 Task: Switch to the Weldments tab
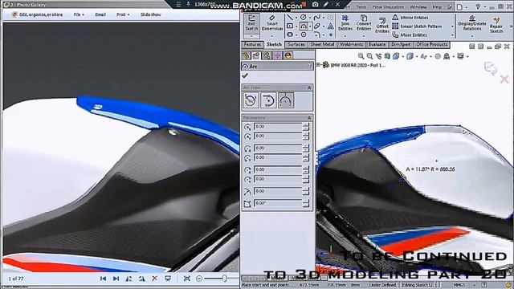[x=351, y=45]
